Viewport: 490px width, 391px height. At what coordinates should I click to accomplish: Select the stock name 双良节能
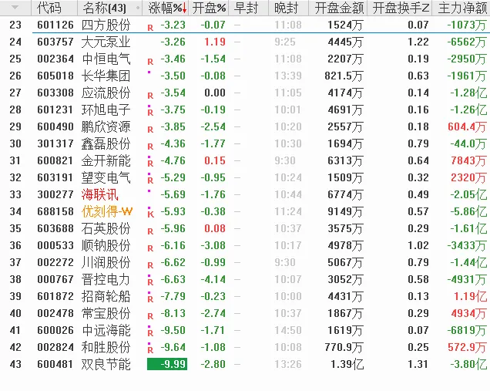point(106,364)
